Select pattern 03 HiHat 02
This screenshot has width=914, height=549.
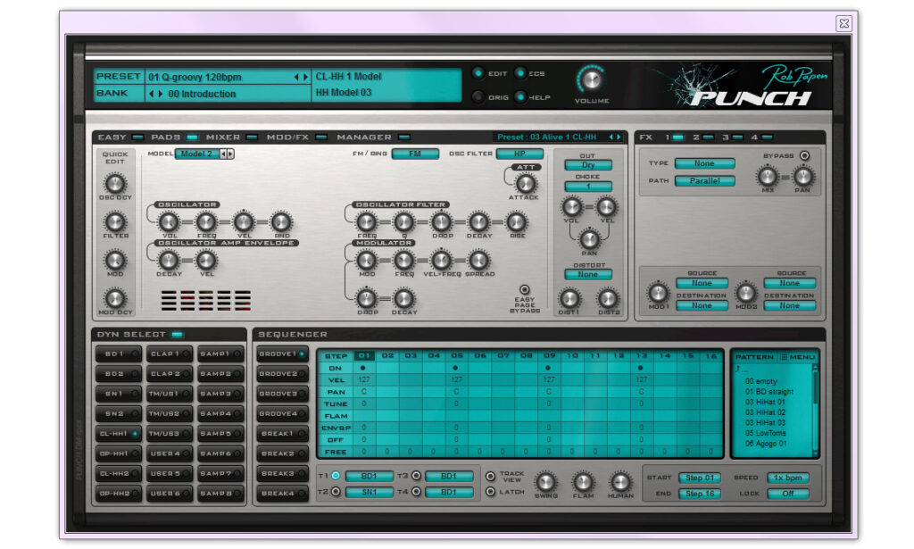(x=765, y=412)
